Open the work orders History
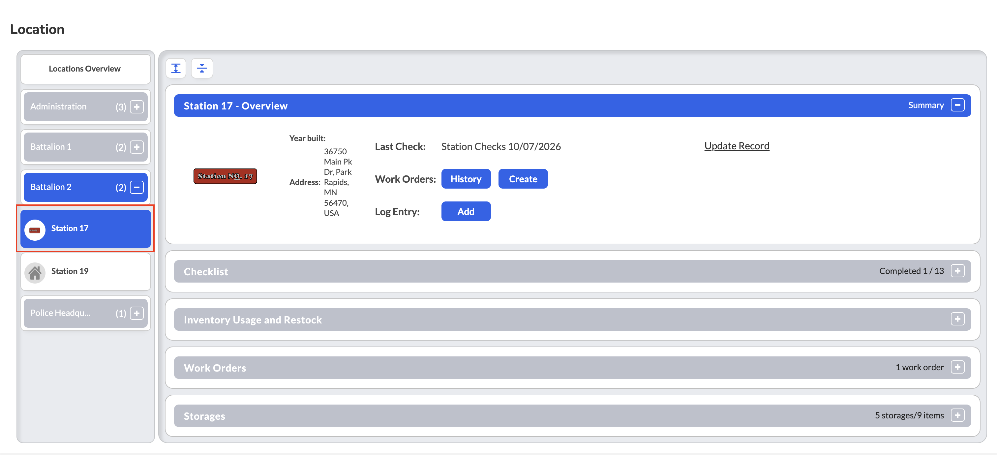997x455 pixels. coord(466,179)
